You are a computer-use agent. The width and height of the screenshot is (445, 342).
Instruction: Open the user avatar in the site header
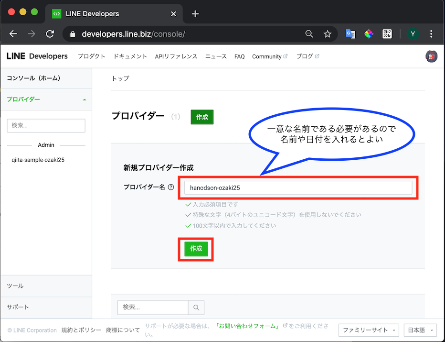click(x=431, y=56)
